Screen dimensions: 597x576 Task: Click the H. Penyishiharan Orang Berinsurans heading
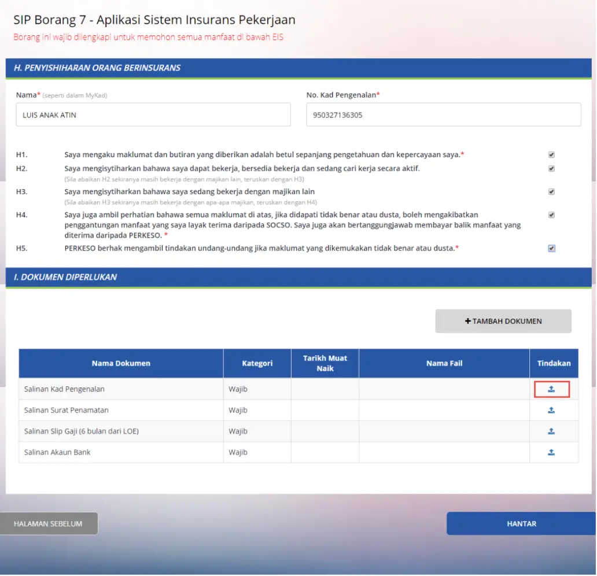click(97, 68)
